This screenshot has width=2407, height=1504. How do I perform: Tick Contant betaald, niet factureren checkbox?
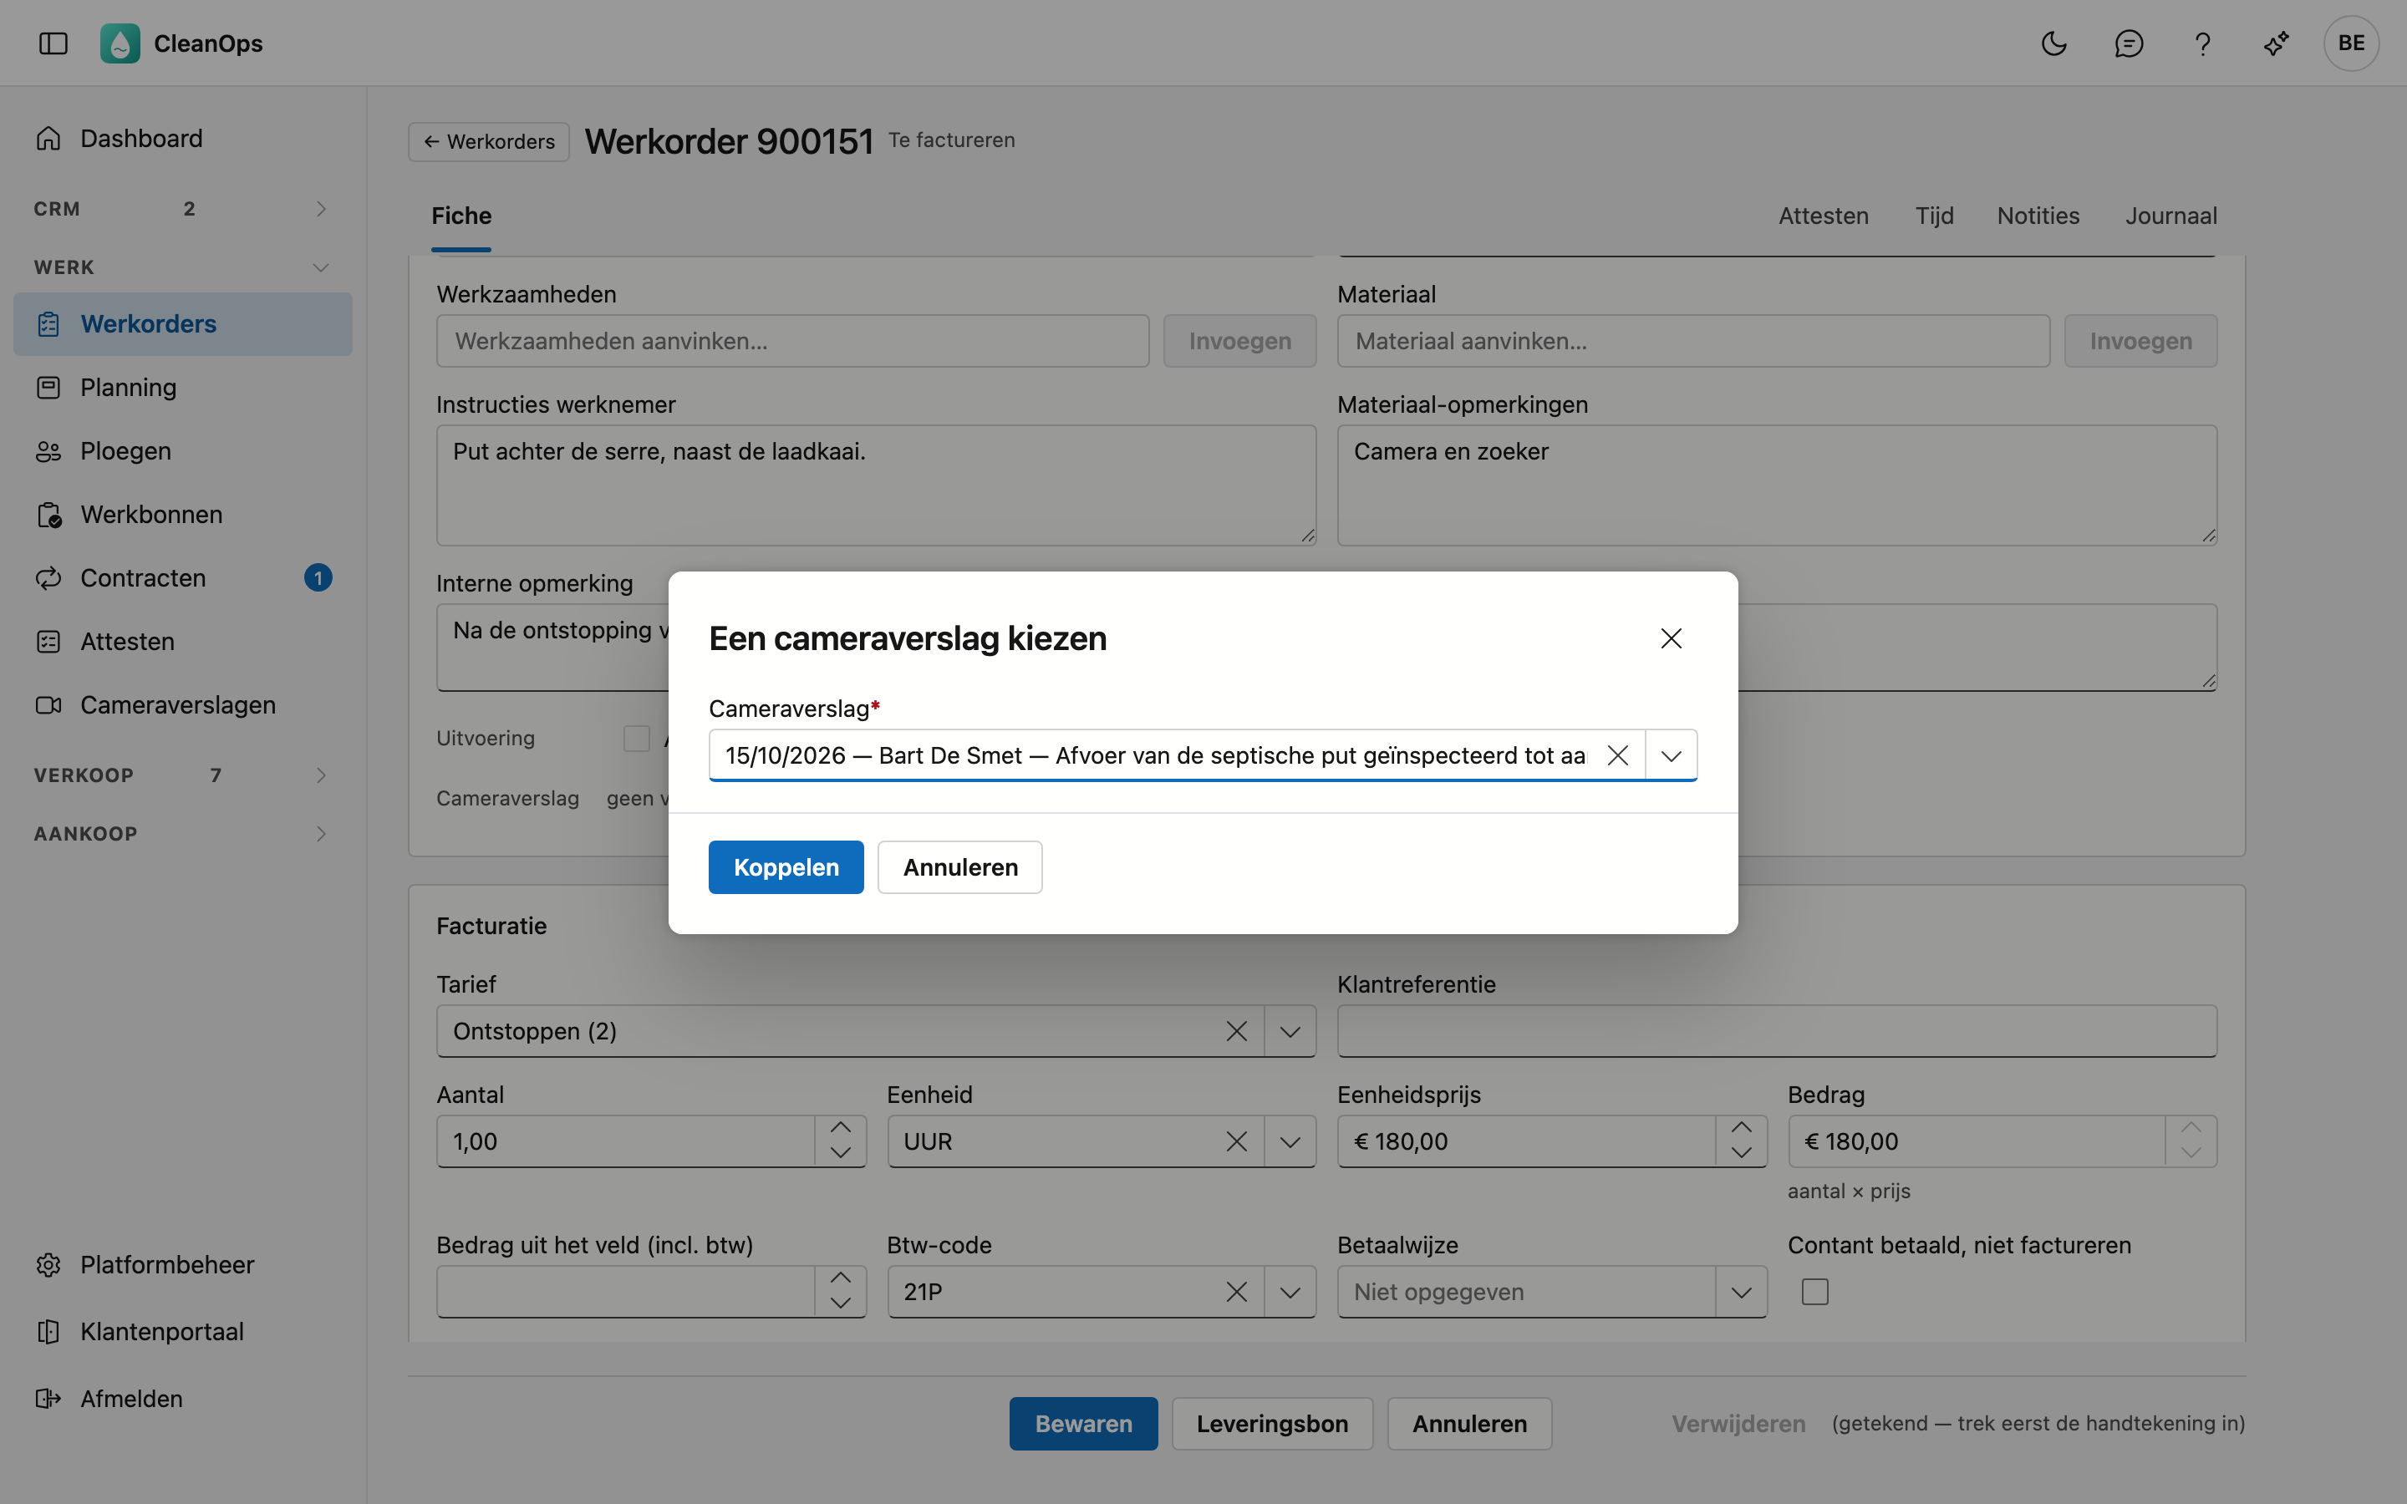(x=1815, y=1291)
